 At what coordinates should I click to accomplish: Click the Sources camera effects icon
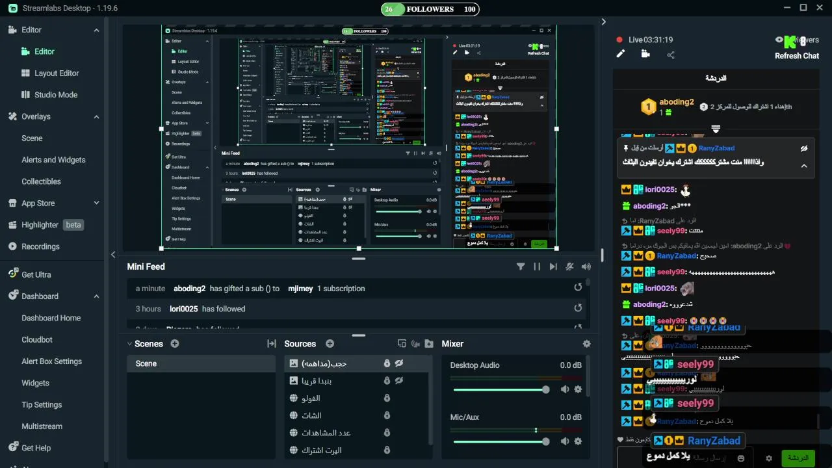tap(415, 344)
